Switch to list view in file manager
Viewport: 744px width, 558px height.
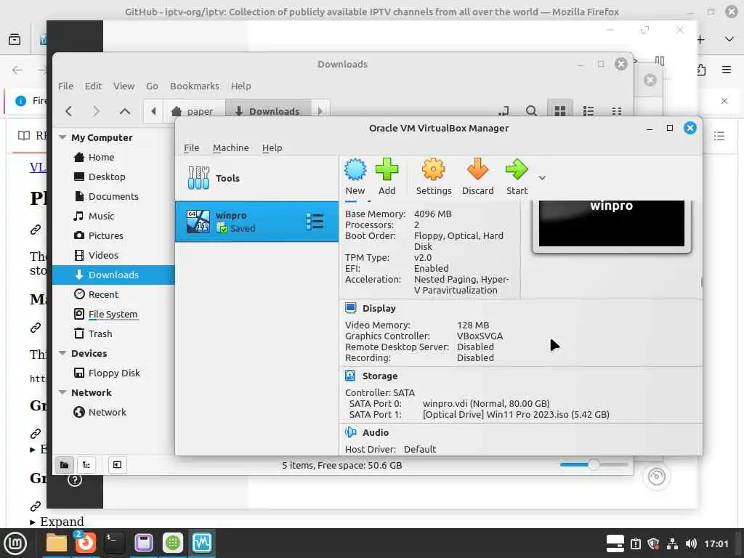tap(589, 111)
